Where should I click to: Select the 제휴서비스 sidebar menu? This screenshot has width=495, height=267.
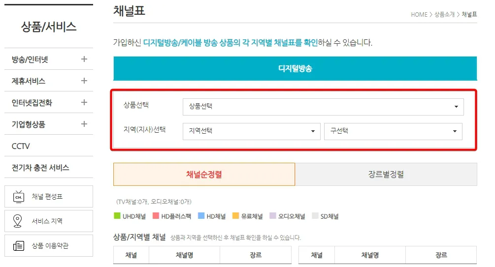point(49,81)
